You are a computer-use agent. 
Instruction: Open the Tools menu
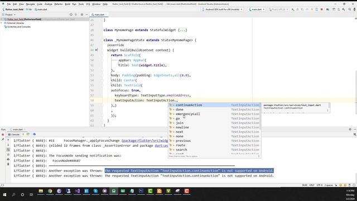click(x=81, y=4)
